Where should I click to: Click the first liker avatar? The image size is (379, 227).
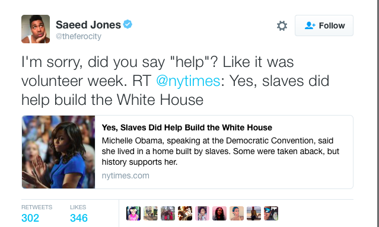click(x=133, y=213)
